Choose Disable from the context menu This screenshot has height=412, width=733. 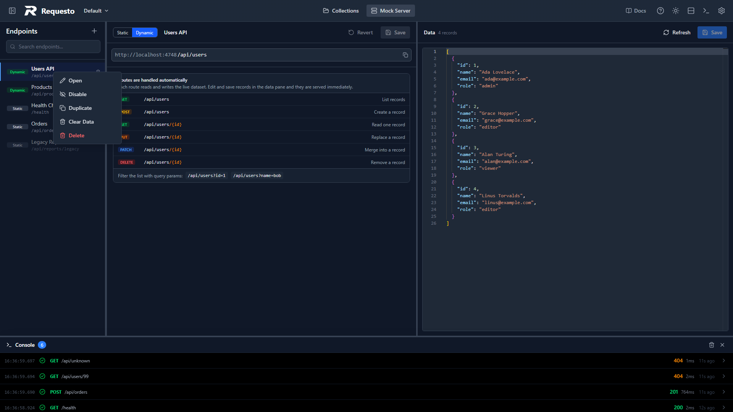(87, 94)
